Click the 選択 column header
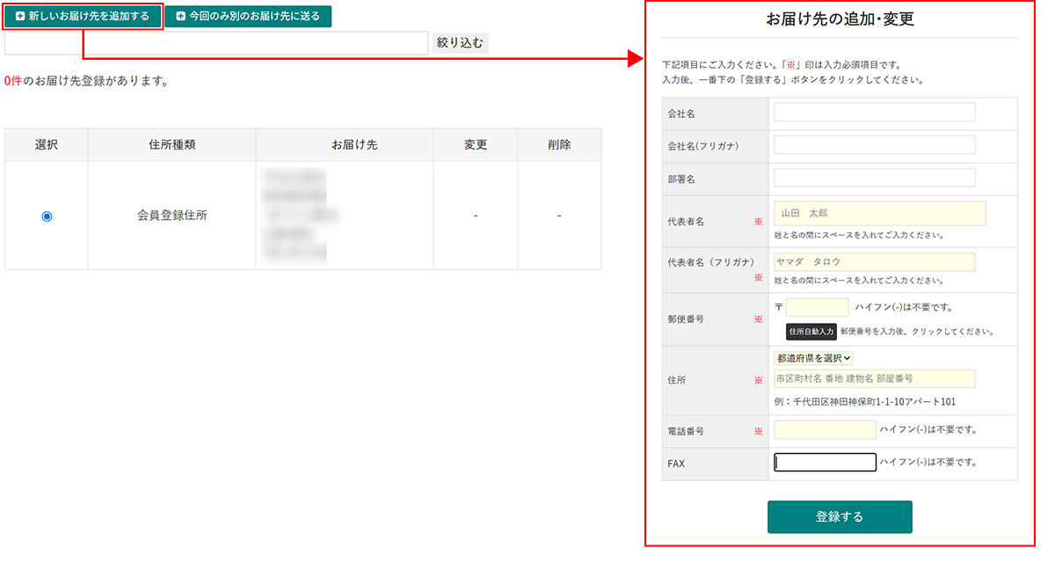The width and height of the screenshot is (1055, 563). [x=47, y=145]
